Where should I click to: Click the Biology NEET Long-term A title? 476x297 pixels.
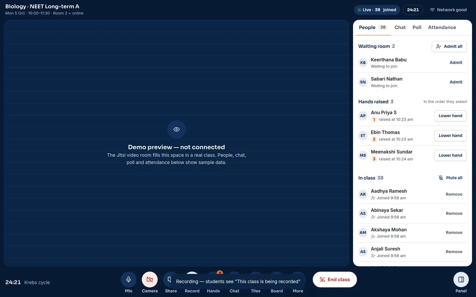[x=42, y=6]
